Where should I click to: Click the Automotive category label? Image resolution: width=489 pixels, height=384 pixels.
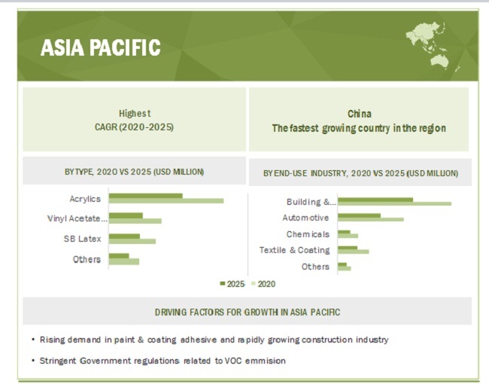pos(305,218)
